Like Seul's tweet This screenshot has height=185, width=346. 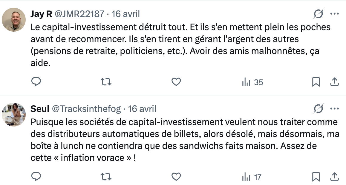tap(176, 177)
